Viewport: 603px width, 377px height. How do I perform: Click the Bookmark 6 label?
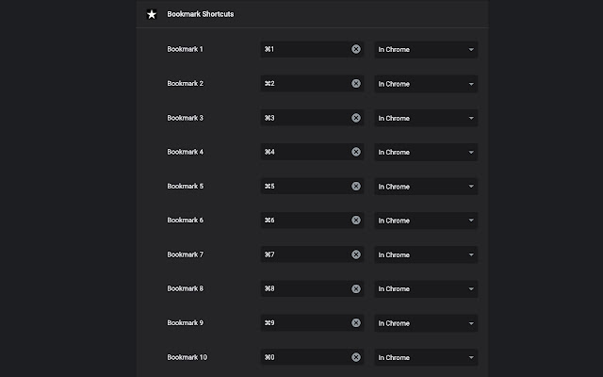click(x=185, y=220)
